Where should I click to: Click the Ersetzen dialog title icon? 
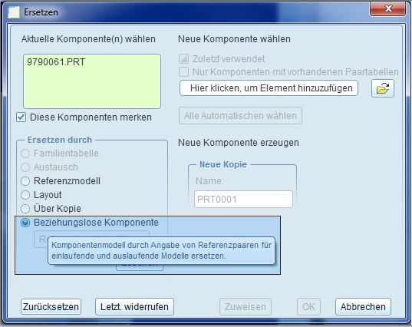point(14,12)
